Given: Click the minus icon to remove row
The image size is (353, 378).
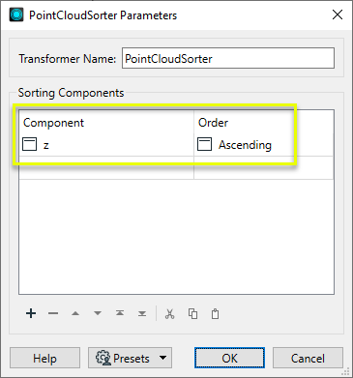Looking at the screenshot, I should coord(53,313).
